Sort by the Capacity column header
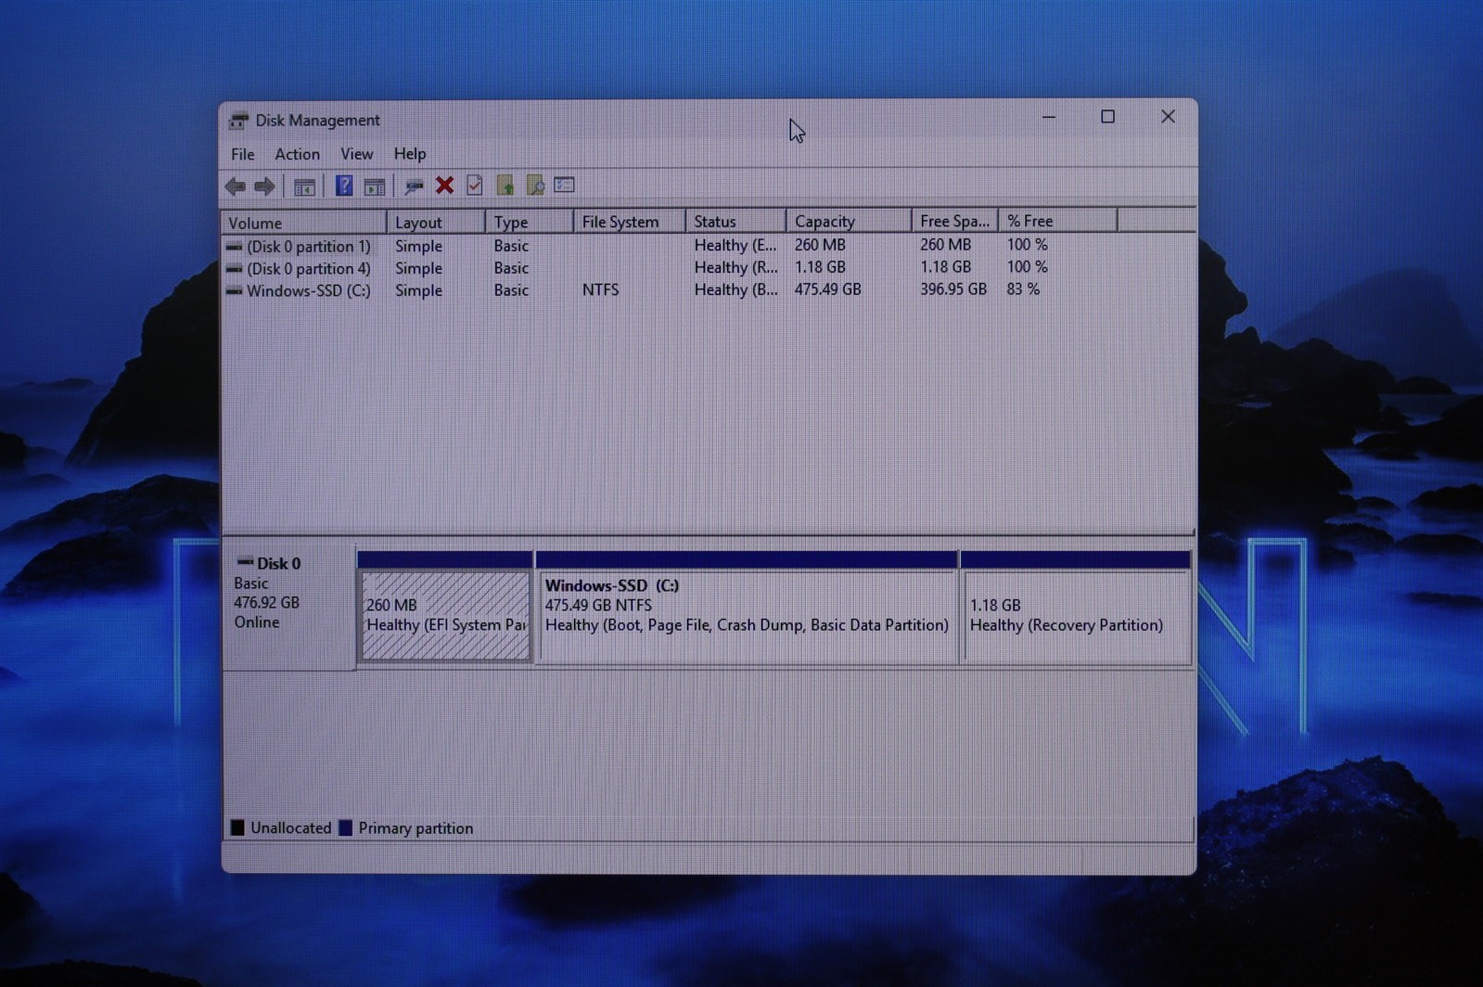Image resolution: width=1483 pixels, height=987 pixels. [x=849, y=221]
